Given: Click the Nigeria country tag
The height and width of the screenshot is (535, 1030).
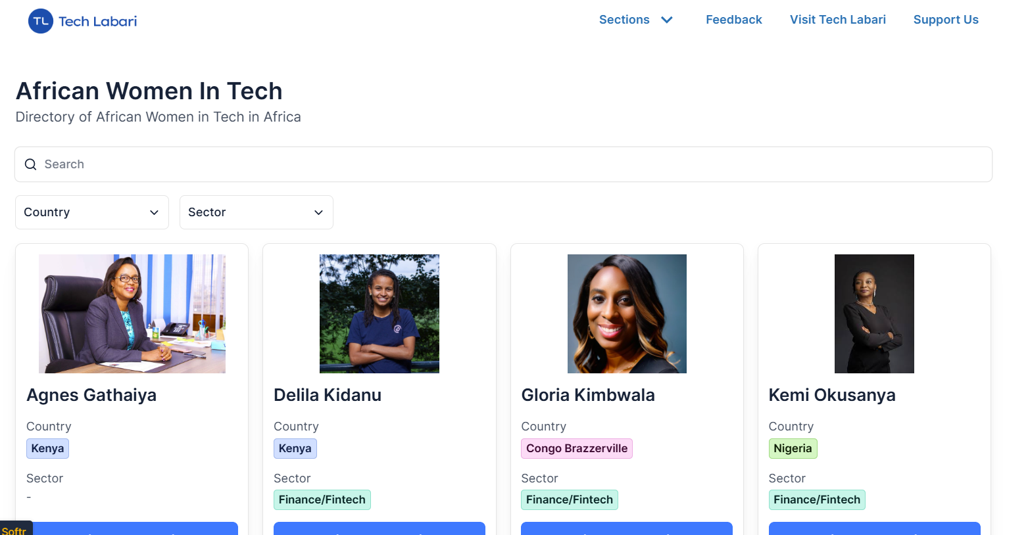Looking at the screenshot, I should [x=793, y=448].
